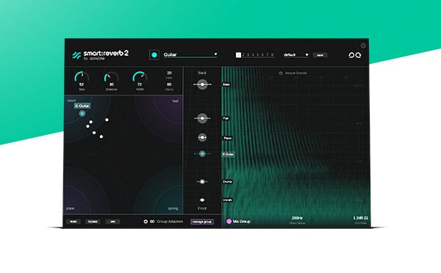441x273 pixels.
Task: Select the teal E-Guitar node in the distance lane
Action: pos(202,153)
